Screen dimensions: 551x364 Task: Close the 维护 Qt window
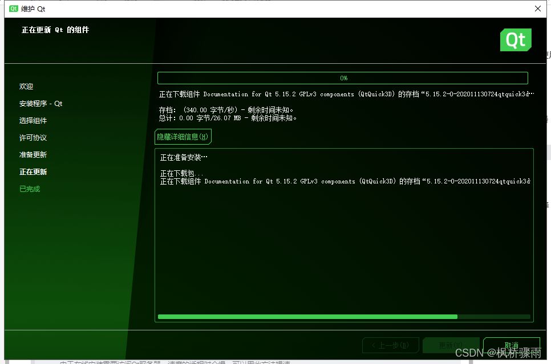tap(537, 9)
